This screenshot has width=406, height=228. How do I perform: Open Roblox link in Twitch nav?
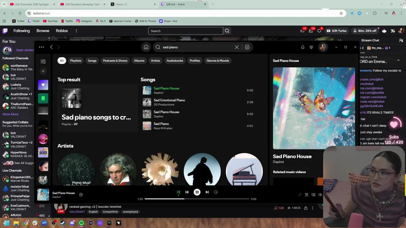pos(62,31)
